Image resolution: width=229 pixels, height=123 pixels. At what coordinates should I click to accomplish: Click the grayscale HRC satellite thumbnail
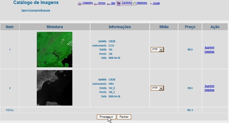tap(55, 88)
